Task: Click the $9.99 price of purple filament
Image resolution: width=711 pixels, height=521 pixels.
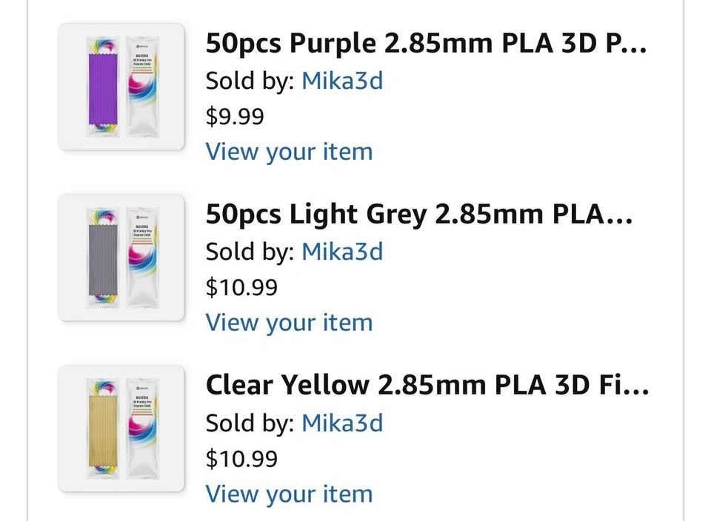Action: coord(234,116)
